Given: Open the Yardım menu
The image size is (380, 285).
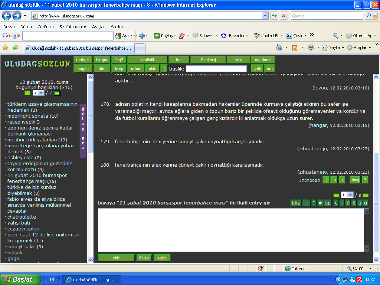Looking at the screenshot, I should click(117, 27).
